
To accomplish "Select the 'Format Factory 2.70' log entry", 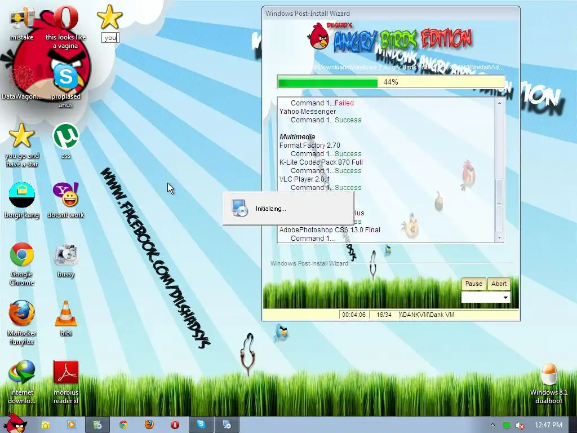I will coord(309,145).
